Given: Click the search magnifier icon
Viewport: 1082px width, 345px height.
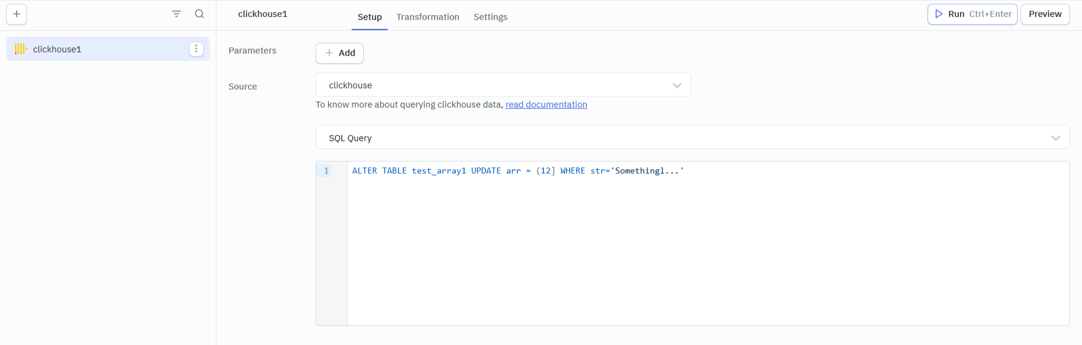Looking at the screenshot, I should click(200, 14).
